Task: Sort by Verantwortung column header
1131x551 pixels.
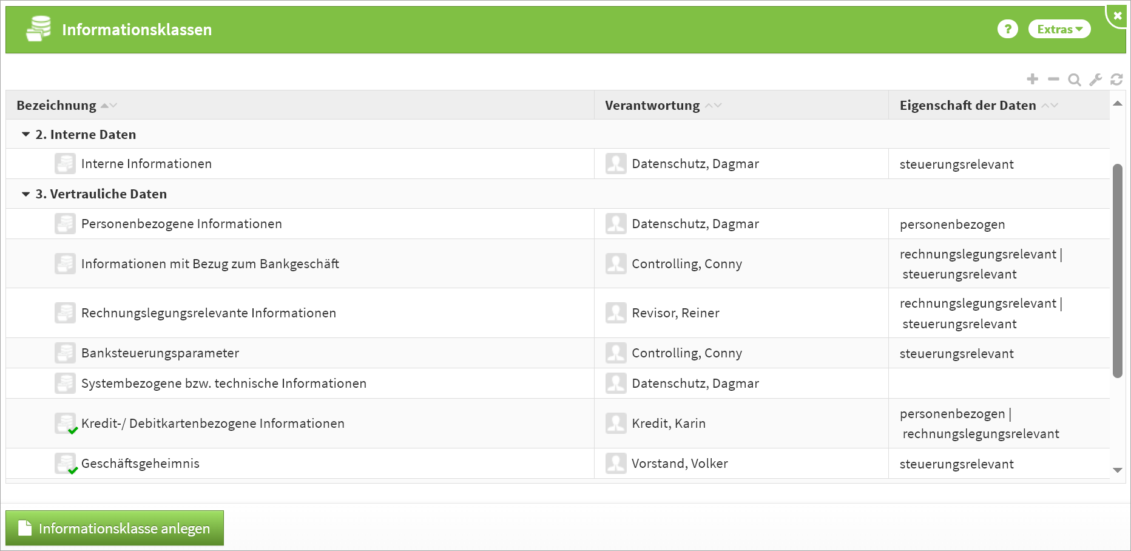Action: coord(652,106)
